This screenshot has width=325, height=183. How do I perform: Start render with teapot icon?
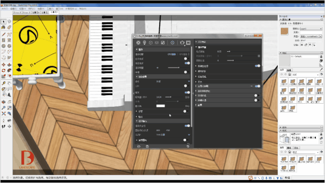coord(182,43)
